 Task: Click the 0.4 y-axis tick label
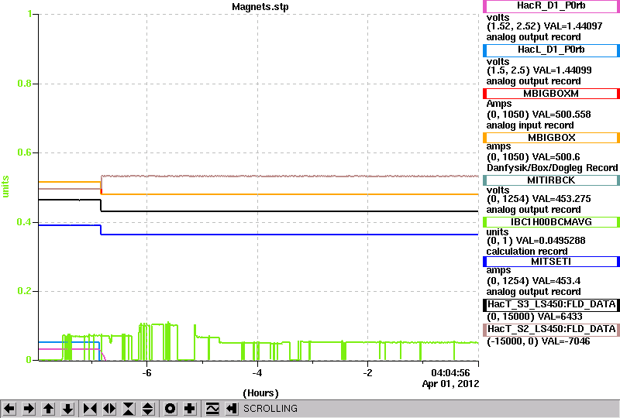click(25, 222)
